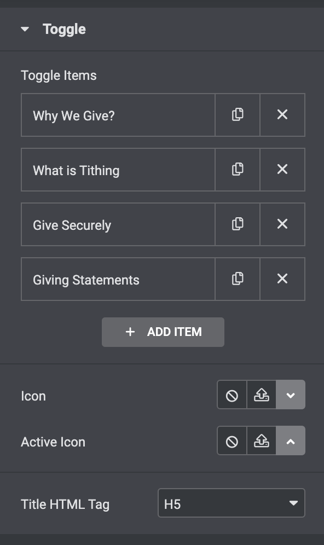Expand the Give Securely item
This screenshot has height=545, width=324.
click(118, 224)
